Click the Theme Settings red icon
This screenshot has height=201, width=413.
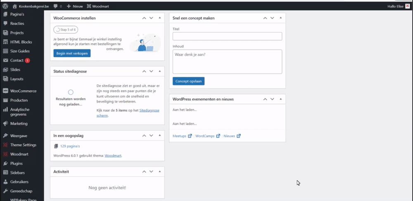click(5, 145)
